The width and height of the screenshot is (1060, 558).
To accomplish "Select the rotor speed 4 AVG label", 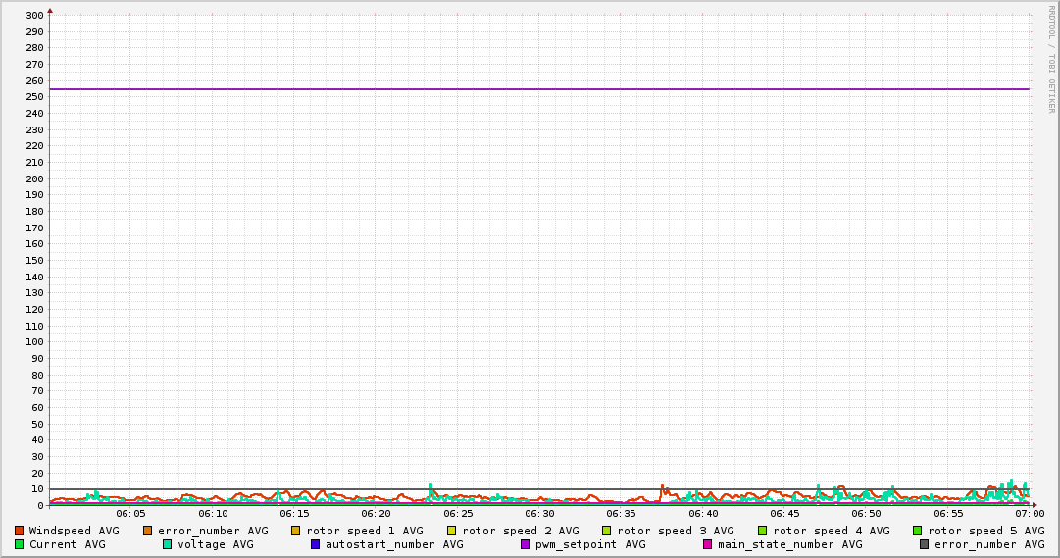I will tap(831, 531).
